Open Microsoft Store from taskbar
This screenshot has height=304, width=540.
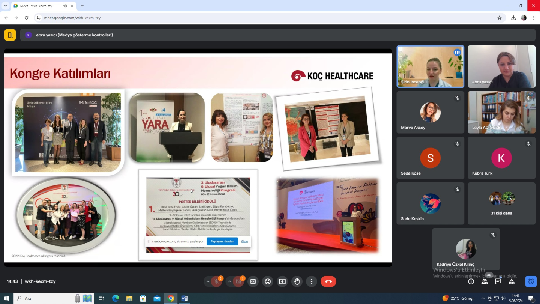pos(143,298)
